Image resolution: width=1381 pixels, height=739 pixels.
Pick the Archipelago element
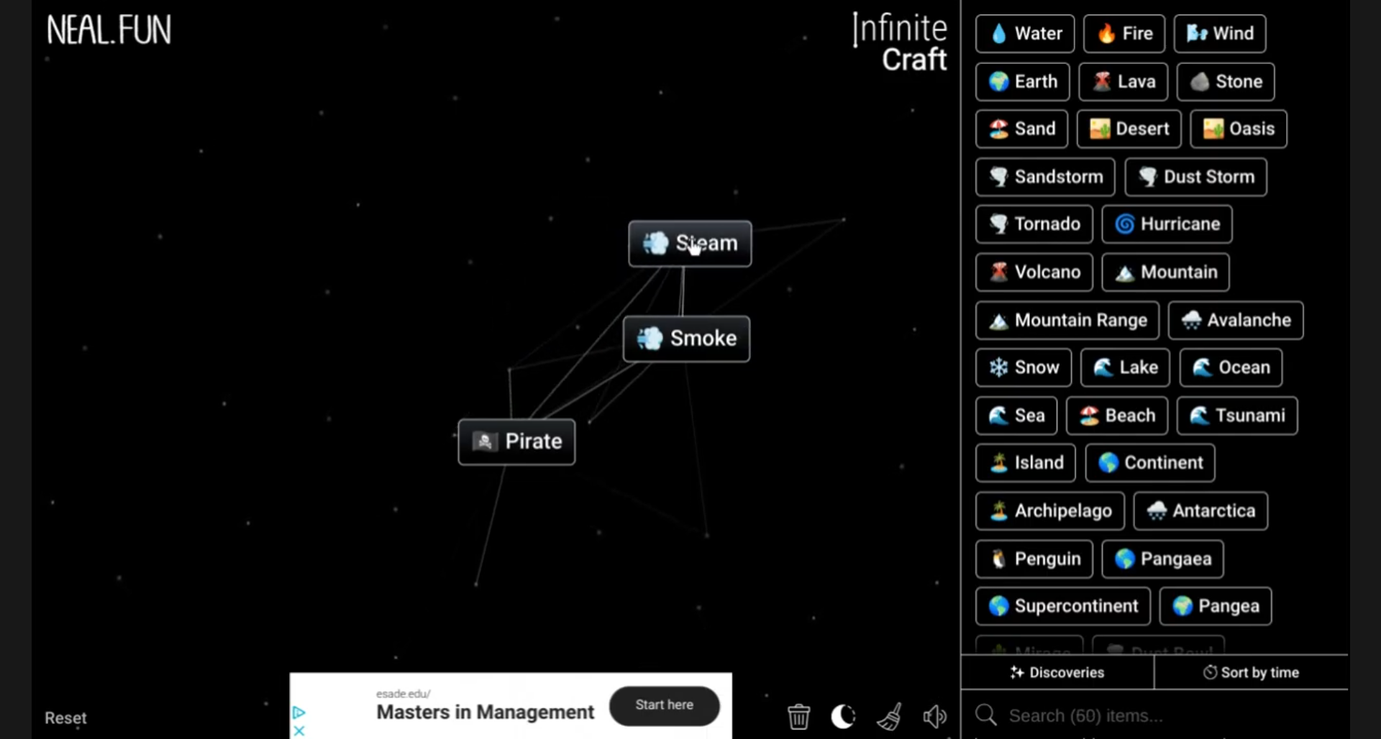[x=1050, y=511]
